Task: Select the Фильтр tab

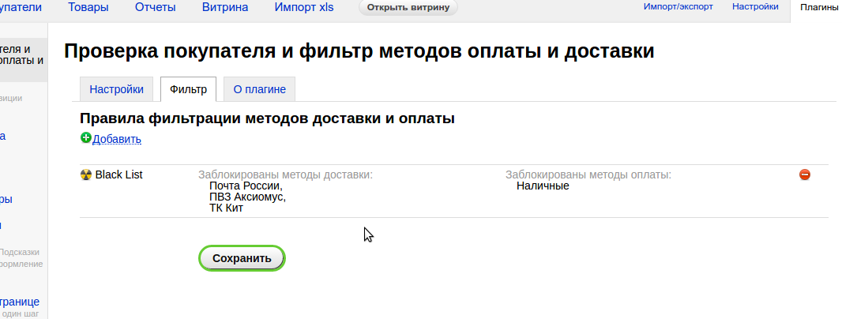Action: (189, 89)
